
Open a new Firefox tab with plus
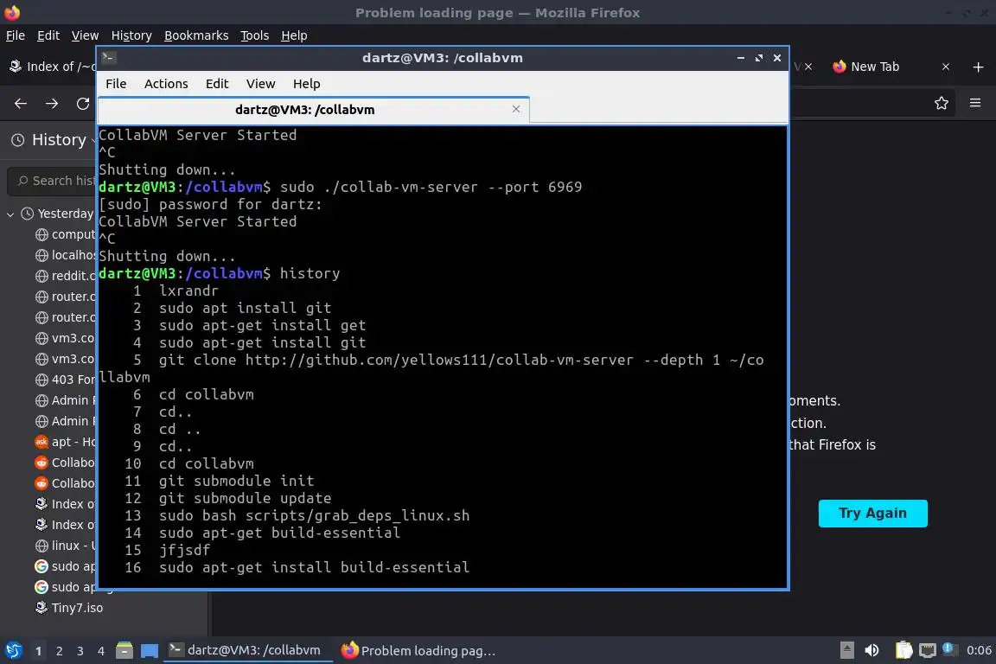pos(978,67)
